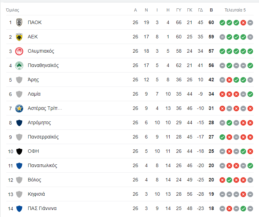
Task: Click the ΓΔ goal difference header
Action: (200, 10)
